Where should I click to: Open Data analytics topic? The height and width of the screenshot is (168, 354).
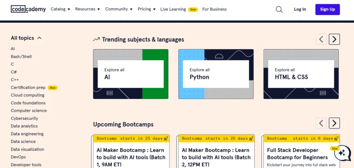point(24,126)
